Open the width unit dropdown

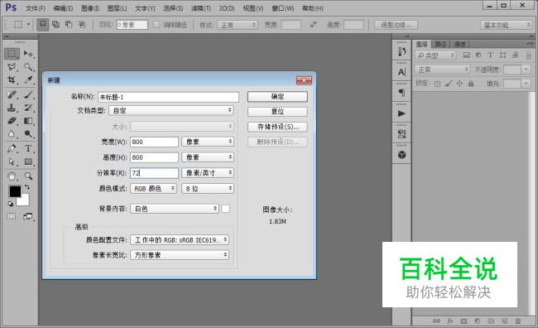click(x=208, y=142)
